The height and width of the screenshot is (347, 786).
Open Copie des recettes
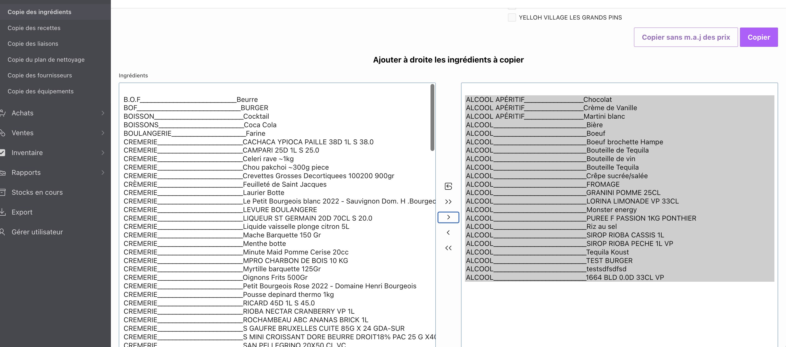pos(34,28)
